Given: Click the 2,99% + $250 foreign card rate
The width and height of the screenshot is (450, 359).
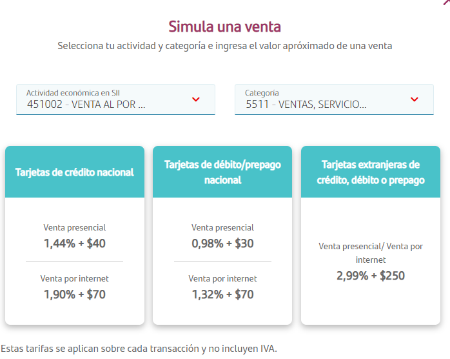Looking at the screenshot, I should 371,276.
